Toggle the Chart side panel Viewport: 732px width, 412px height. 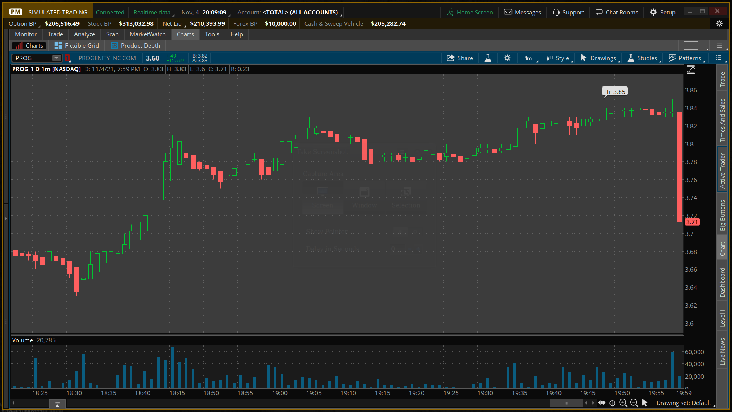click(722, 248)
